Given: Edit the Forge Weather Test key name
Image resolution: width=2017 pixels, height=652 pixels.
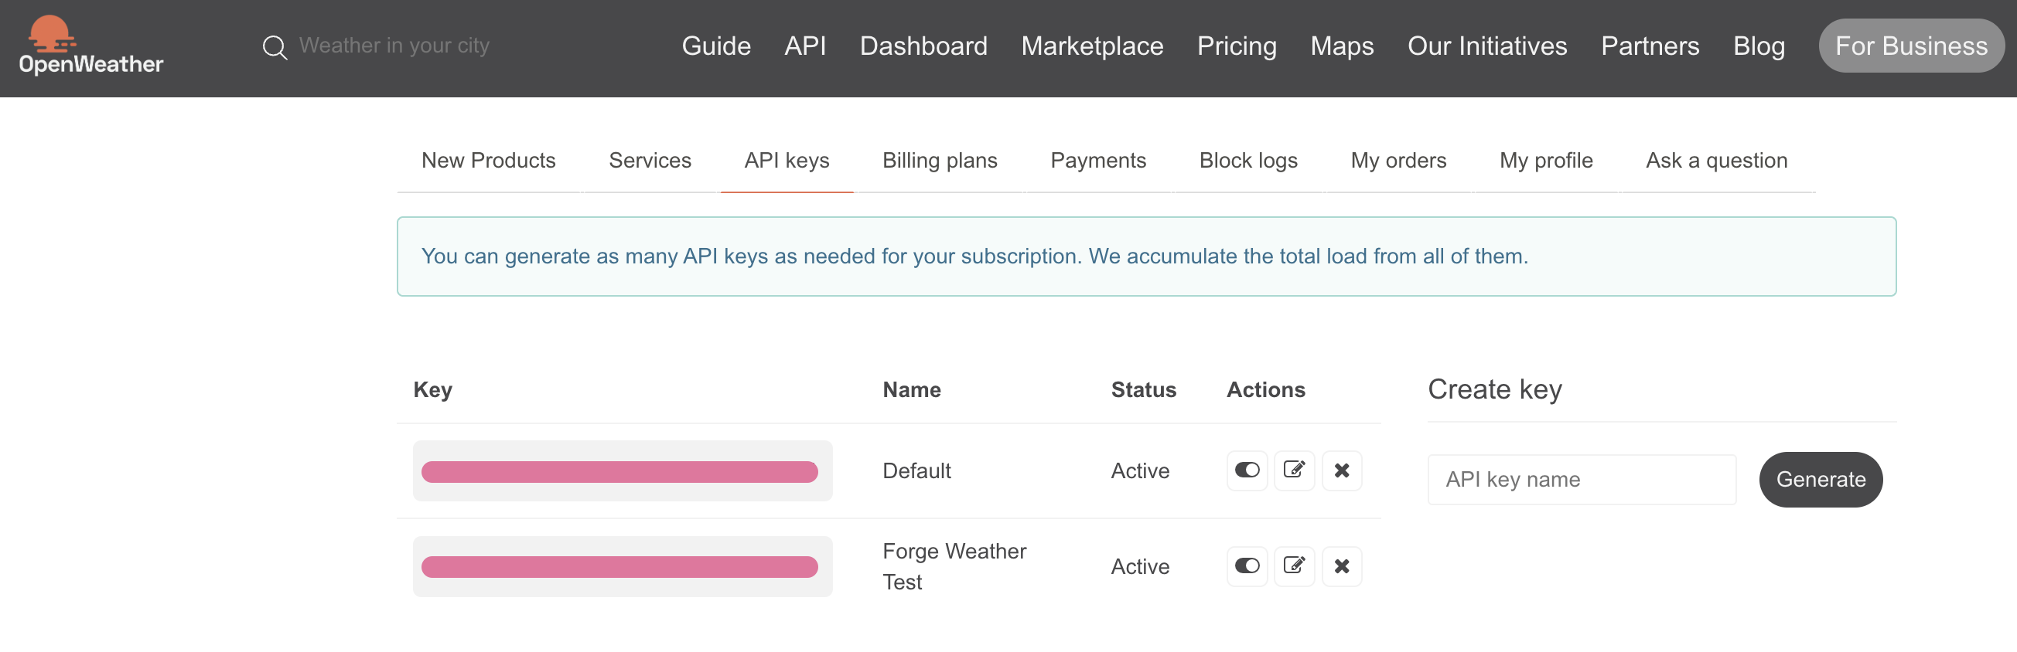Looking at the screenshot, I should point(1294,566).
